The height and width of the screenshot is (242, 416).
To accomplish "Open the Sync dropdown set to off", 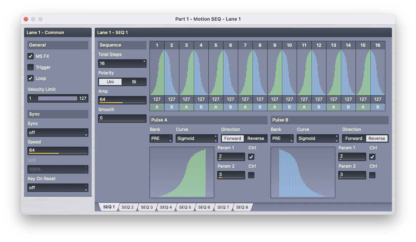I will (x=58, y=132).
